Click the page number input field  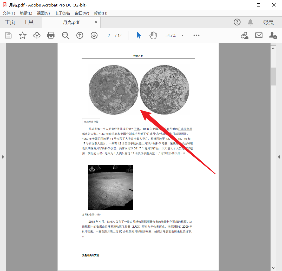[x=109, y=35]
